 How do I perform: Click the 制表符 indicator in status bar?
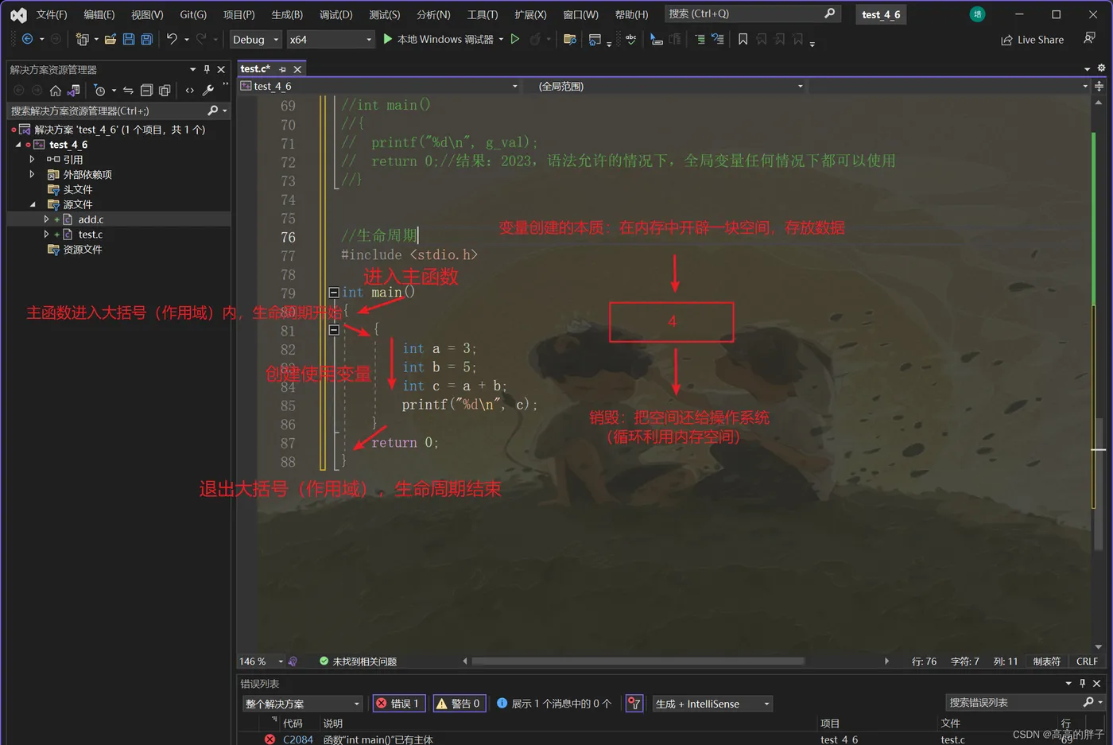(1046, 662)
